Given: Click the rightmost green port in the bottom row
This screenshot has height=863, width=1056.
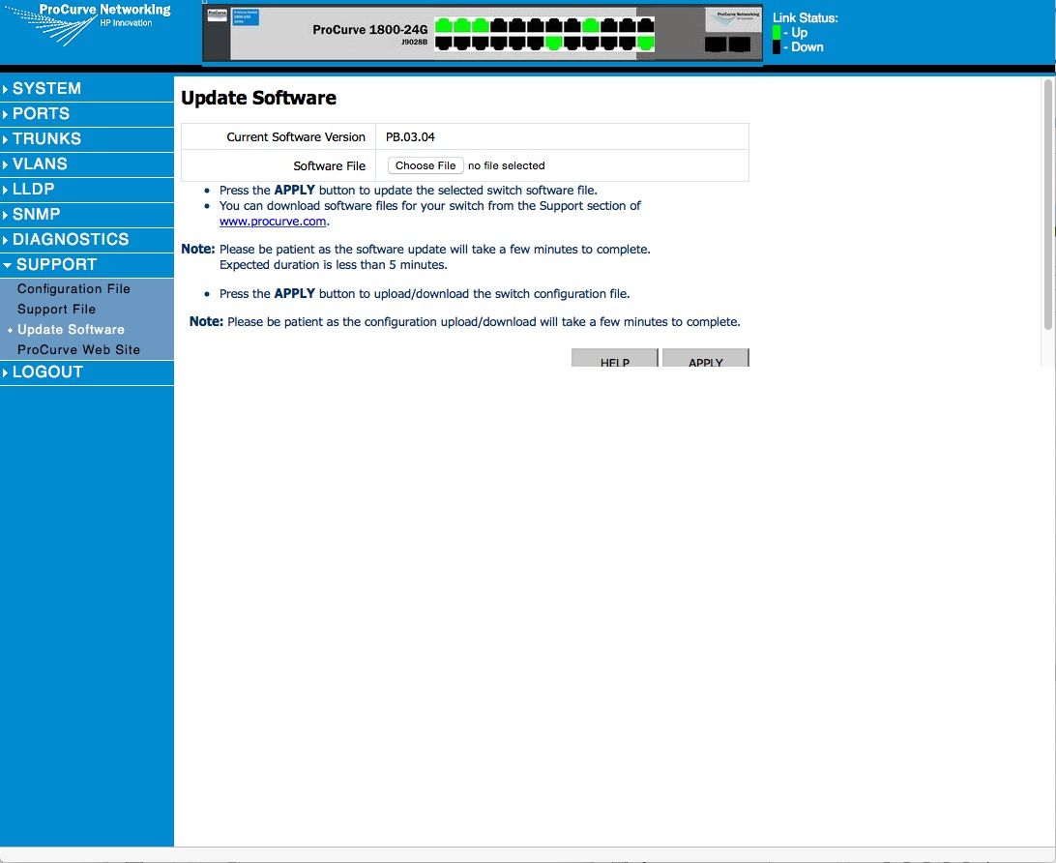Looking at the screenshot, I should pos(645,44).
